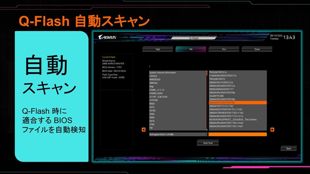
Task: Select file Z890GAMINGXWIFI7.F7
Action: (x=221, y=89)
